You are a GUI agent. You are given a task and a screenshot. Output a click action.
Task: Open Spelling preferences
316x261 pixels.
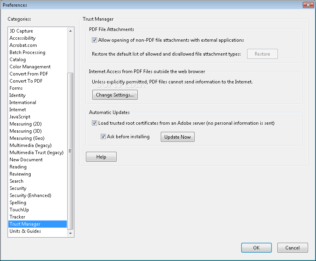(x=37, y=203)
